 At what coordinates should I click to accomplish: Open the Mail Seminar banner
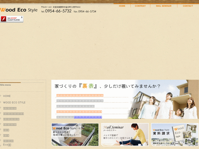pyautogui.click(x=125, y=135)
